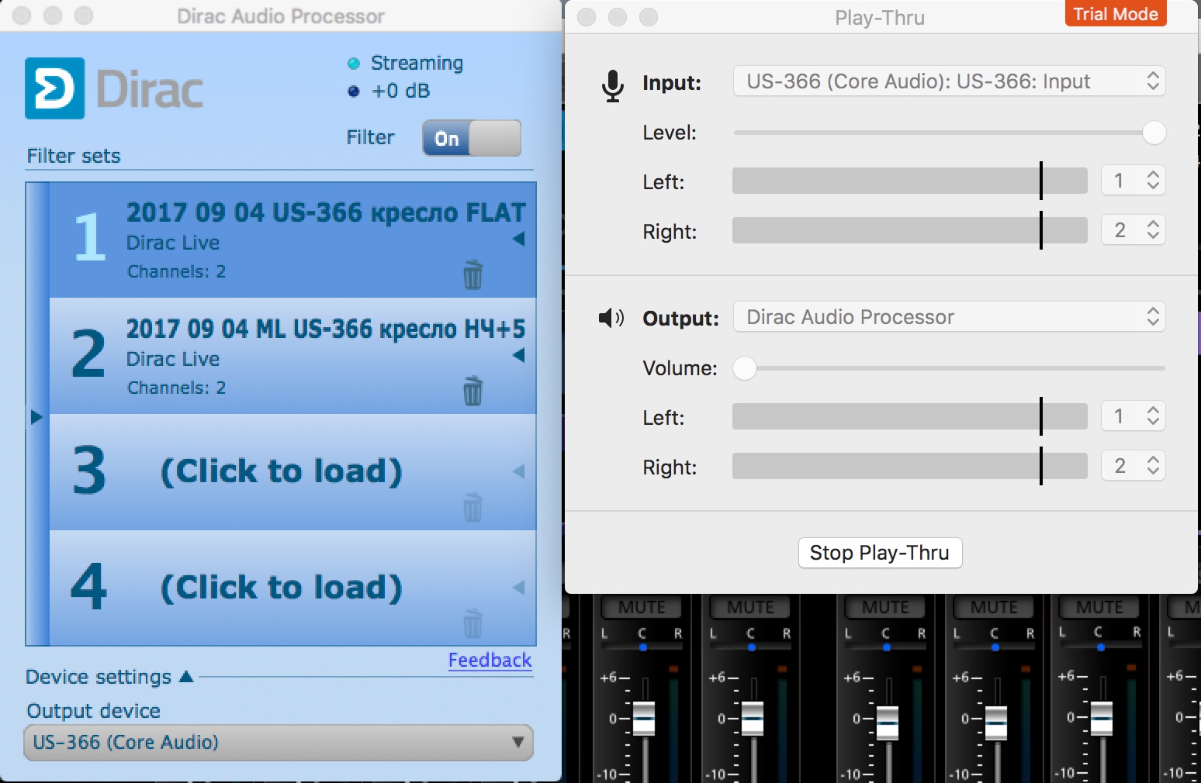The width and height of the screenshot is (1201, 783).
Task: Click the speaker icon beside Output
Action: click(x=611, y=318)
